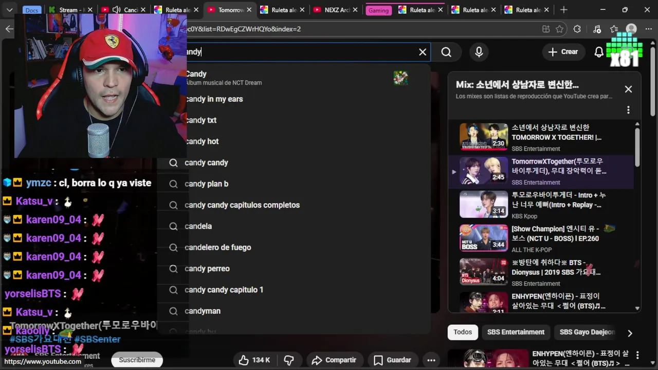Screen dimensions: 658x370
Task: Select the SBS Entertainment filter chip
Action: pos(516,332)
